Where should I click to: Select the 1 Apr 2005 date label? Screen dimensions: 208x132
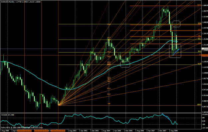coord(117,131)
